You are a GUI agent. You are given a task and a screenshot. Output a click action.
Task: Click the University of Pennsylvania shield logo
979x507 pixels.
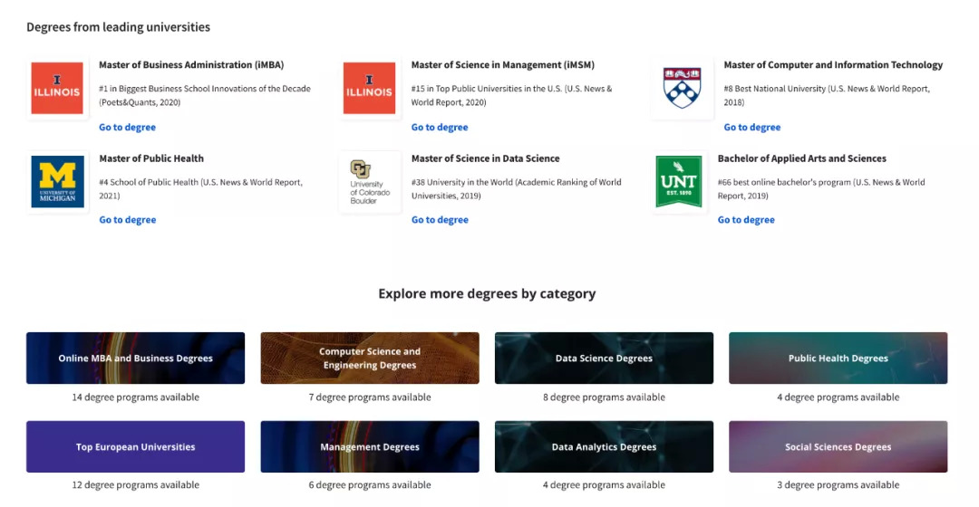pyautogui.click(x=682, y=89)
